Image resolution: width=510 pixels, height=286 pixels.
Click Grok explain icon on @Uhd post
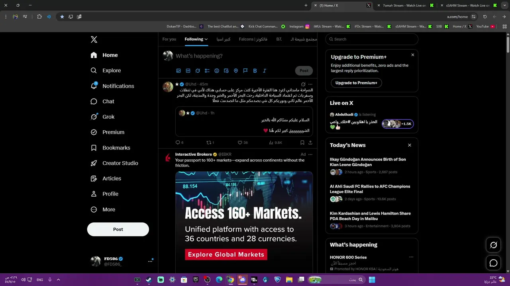coord(303,84)
